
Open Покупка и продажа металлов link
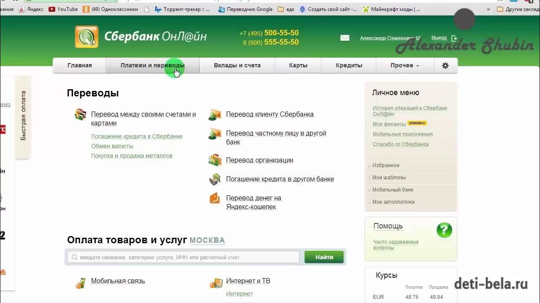(132, 156)
